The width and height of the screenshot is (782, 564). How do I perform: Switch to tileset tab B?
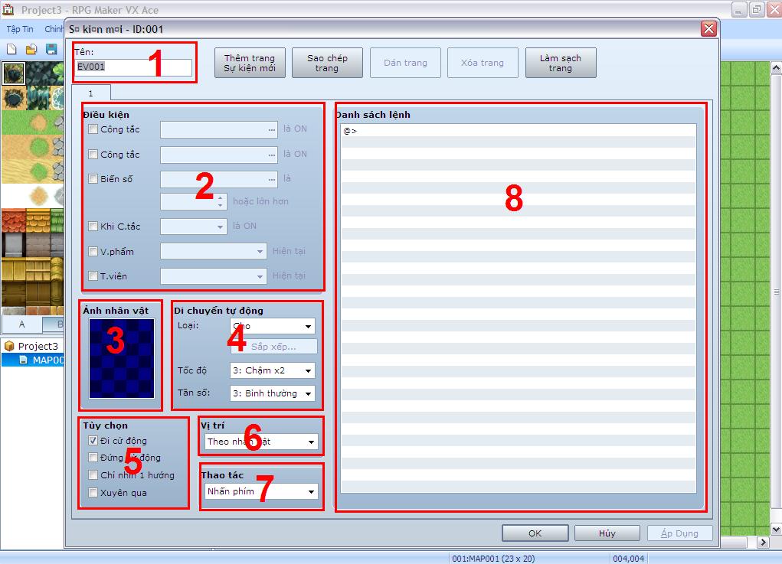pyautogui.click(x=54, y=324)
